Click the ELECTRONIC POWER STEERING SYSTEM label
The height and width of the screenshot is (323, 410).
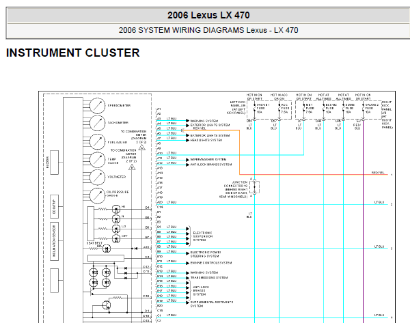click(x=206, y=254)
